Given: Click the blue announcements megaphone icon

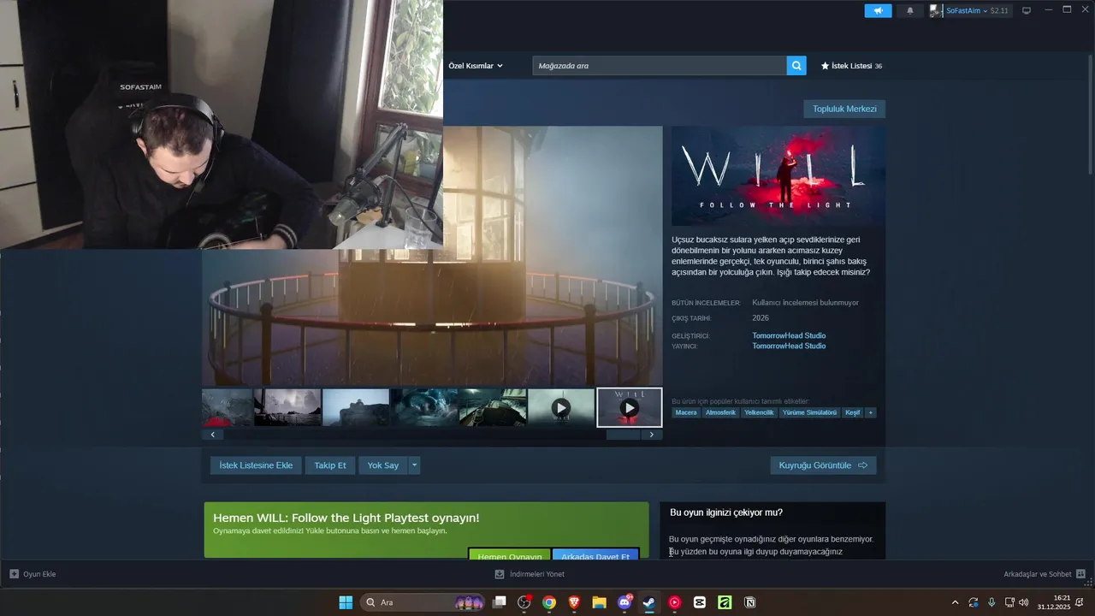Looking at the screenshot, I should [878, 11].
